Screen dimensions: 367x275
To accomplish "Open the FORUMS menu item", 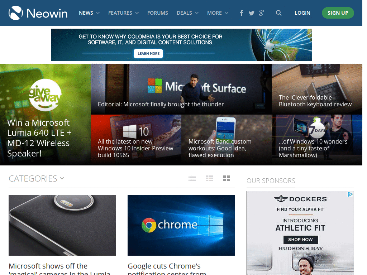I will (158, 13).
